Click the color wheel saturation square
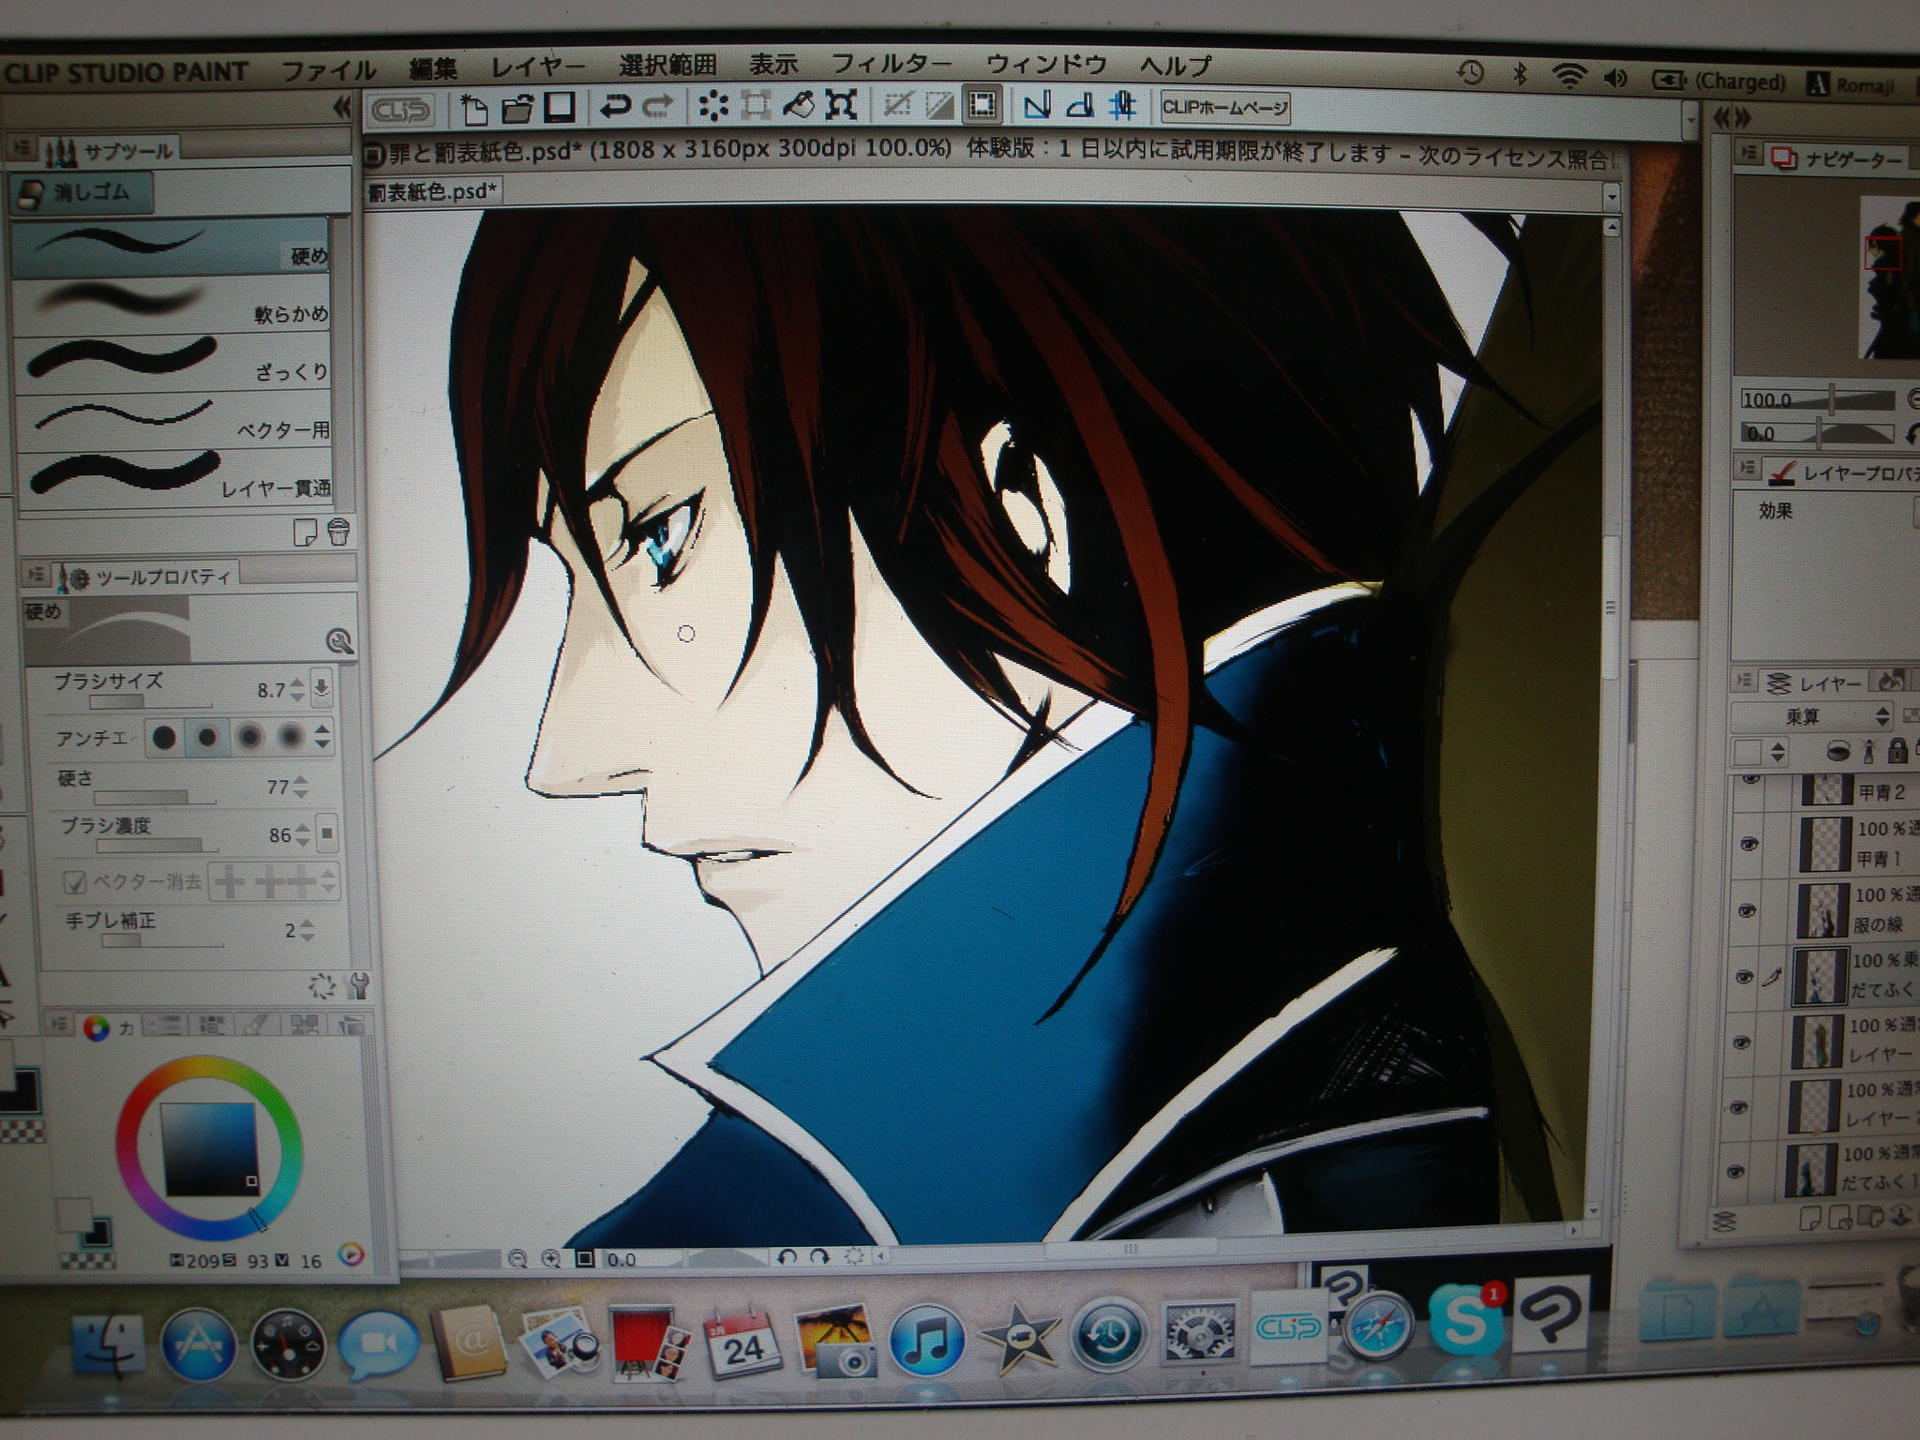1920x1440 pixels. tap(209, 1148)
